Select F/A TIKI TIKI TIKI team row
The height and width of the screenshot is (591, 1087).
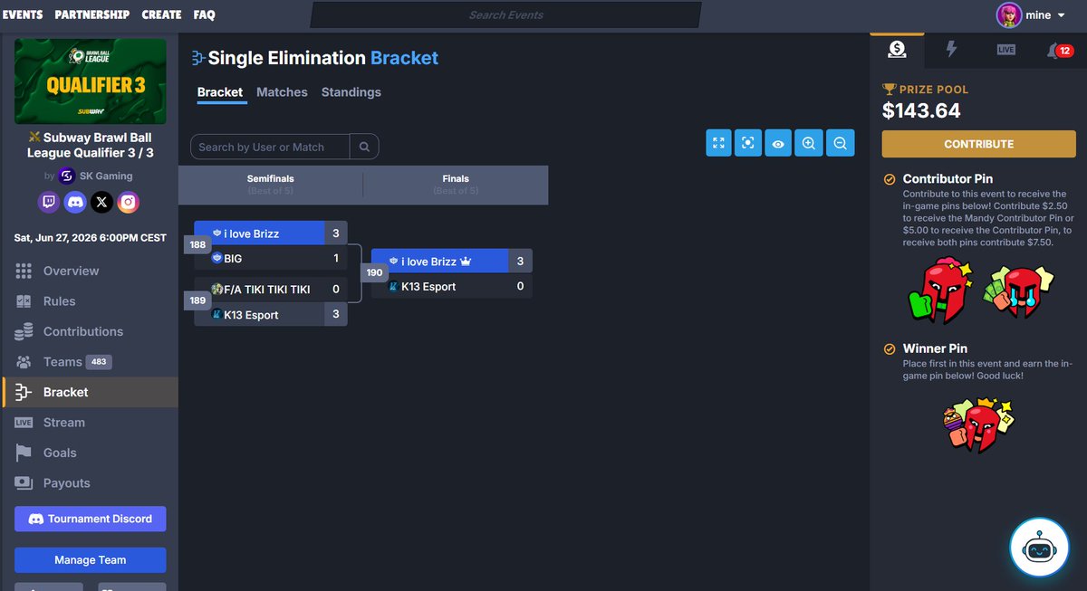(x=271, y=290)
